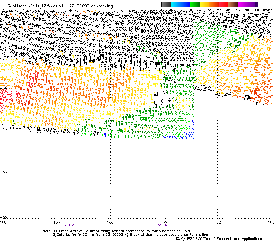274x241 pixels.
Task: Click the longitude label '159'
Action: 164,222
